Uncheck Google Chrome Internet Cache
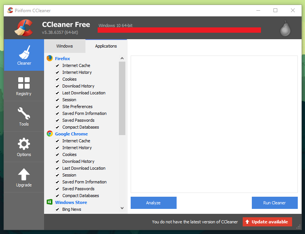Image resolution: width=305 pixels, height=234 pixels. pyautogui.click(x=57, y=141)
